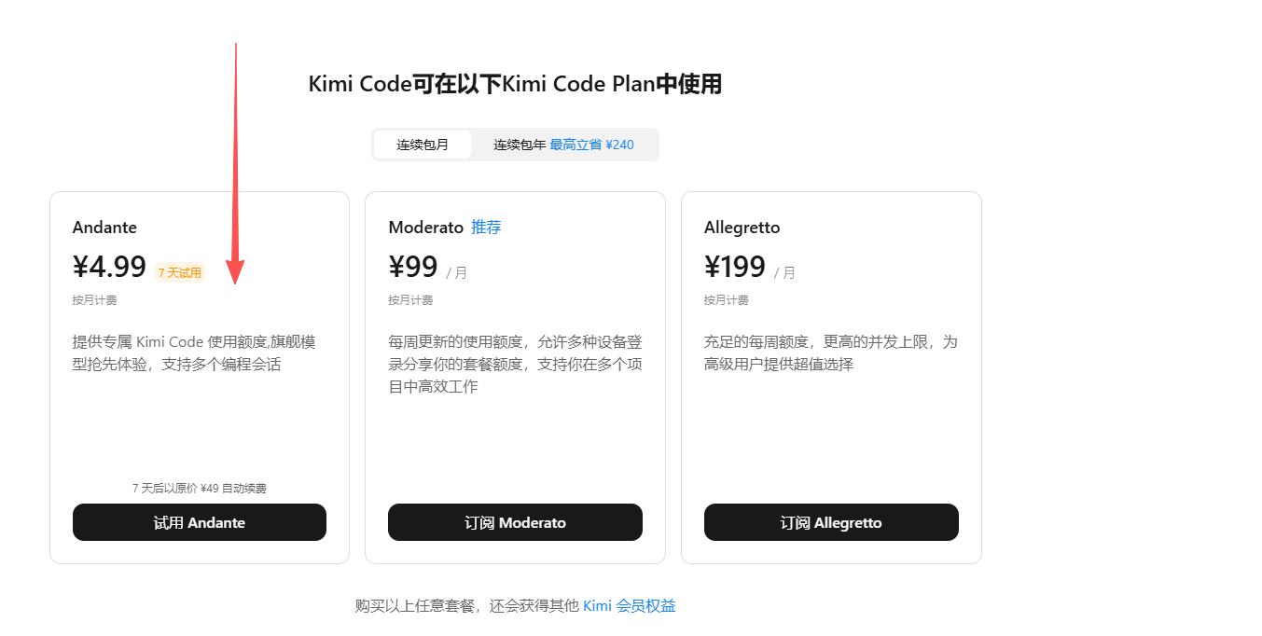1262x636 pixels.
Task: Open the Kimi 会员权益 link
Action: pyautogui.click(x=629, y=606)
